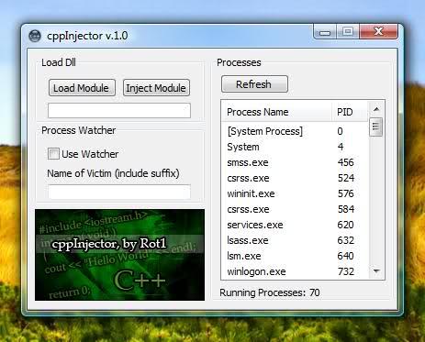Select wininit.exe in the process list

pyautogui.click(x=295, y=193)
